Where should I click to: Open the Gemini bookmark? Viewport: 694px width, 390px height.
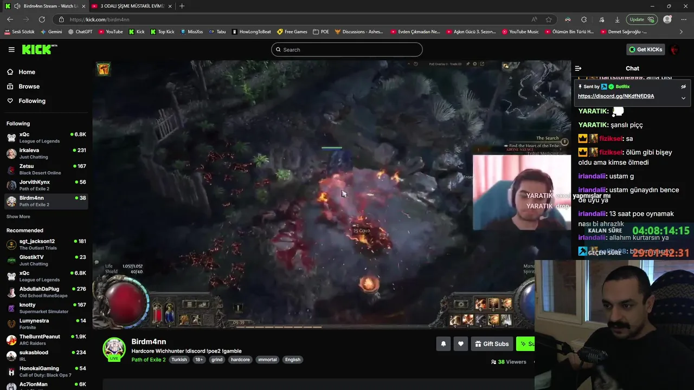point(51,32)
